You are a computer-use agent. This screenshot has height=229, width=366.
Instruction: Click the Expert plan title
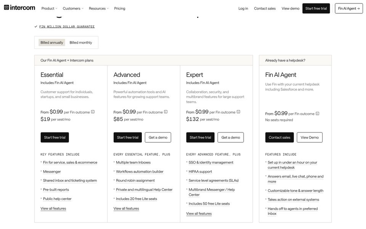click(x=194, y=75)
